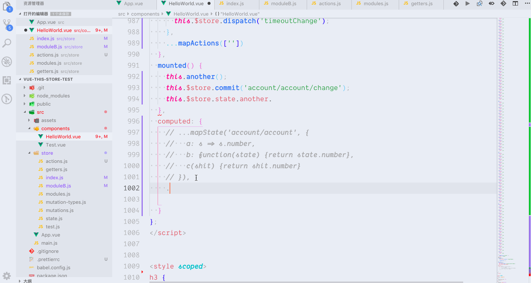Run the code with the play button
Image resolution: width=531 pixels, height=283 pixels.
pos(468,4)
